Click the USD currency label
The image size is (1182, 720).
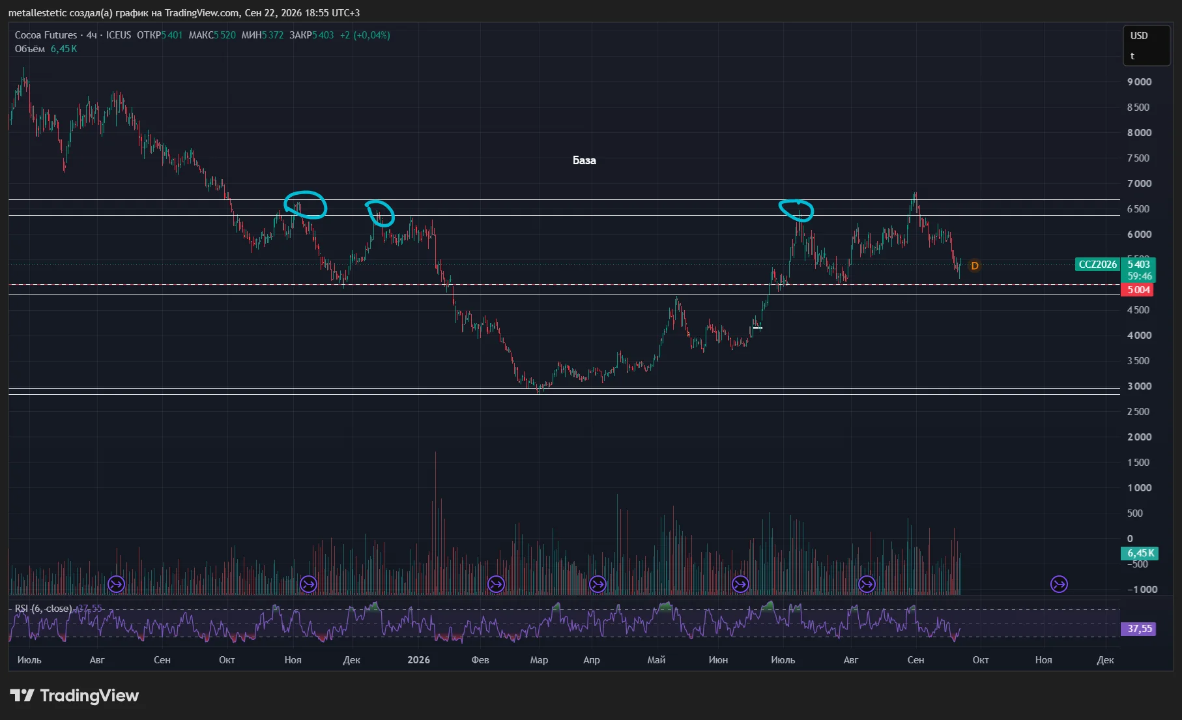[x=1139, y=36]
